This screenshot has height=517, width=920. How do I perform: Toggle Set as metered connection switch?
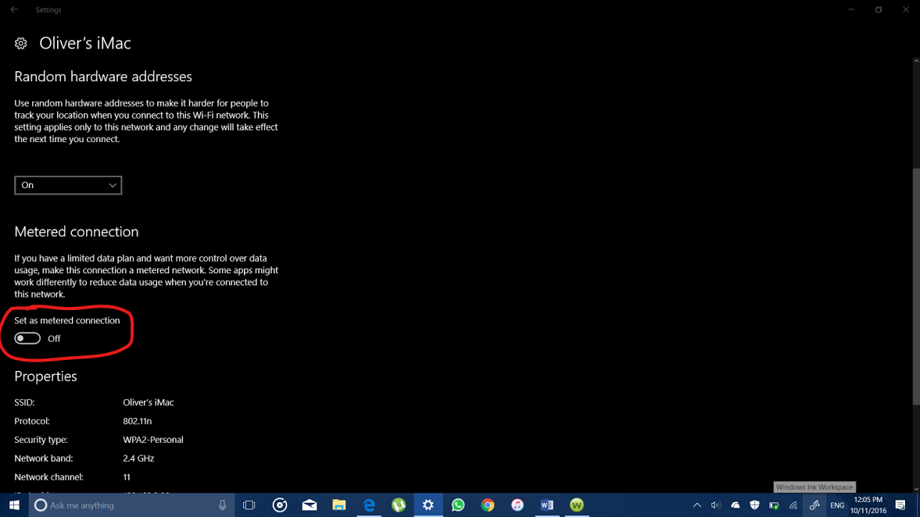27,338
